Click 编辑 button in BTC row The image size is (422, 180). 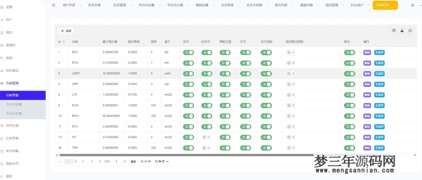367,52
